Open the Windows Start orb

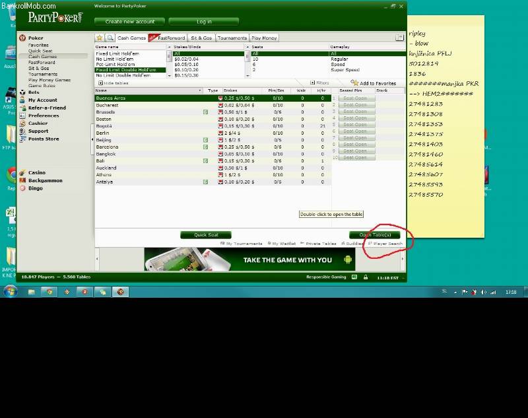tap(11, 292)
